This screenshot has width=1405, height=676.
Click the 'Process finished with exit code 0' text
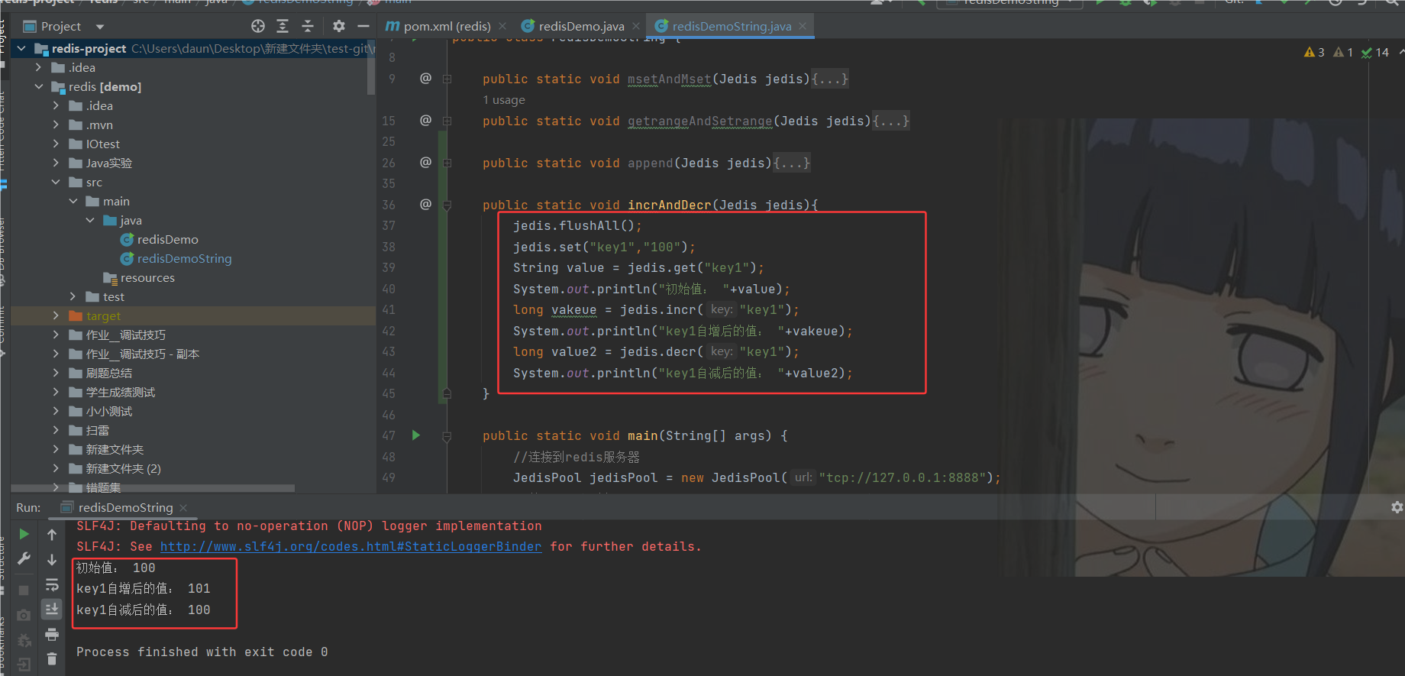point(202,652)
